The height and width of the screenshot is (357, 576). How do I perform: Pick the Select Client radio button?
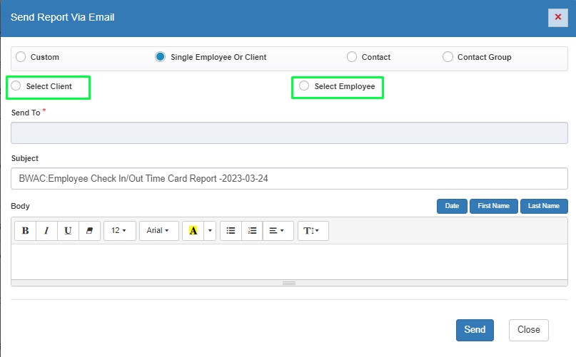click(16, 86)
